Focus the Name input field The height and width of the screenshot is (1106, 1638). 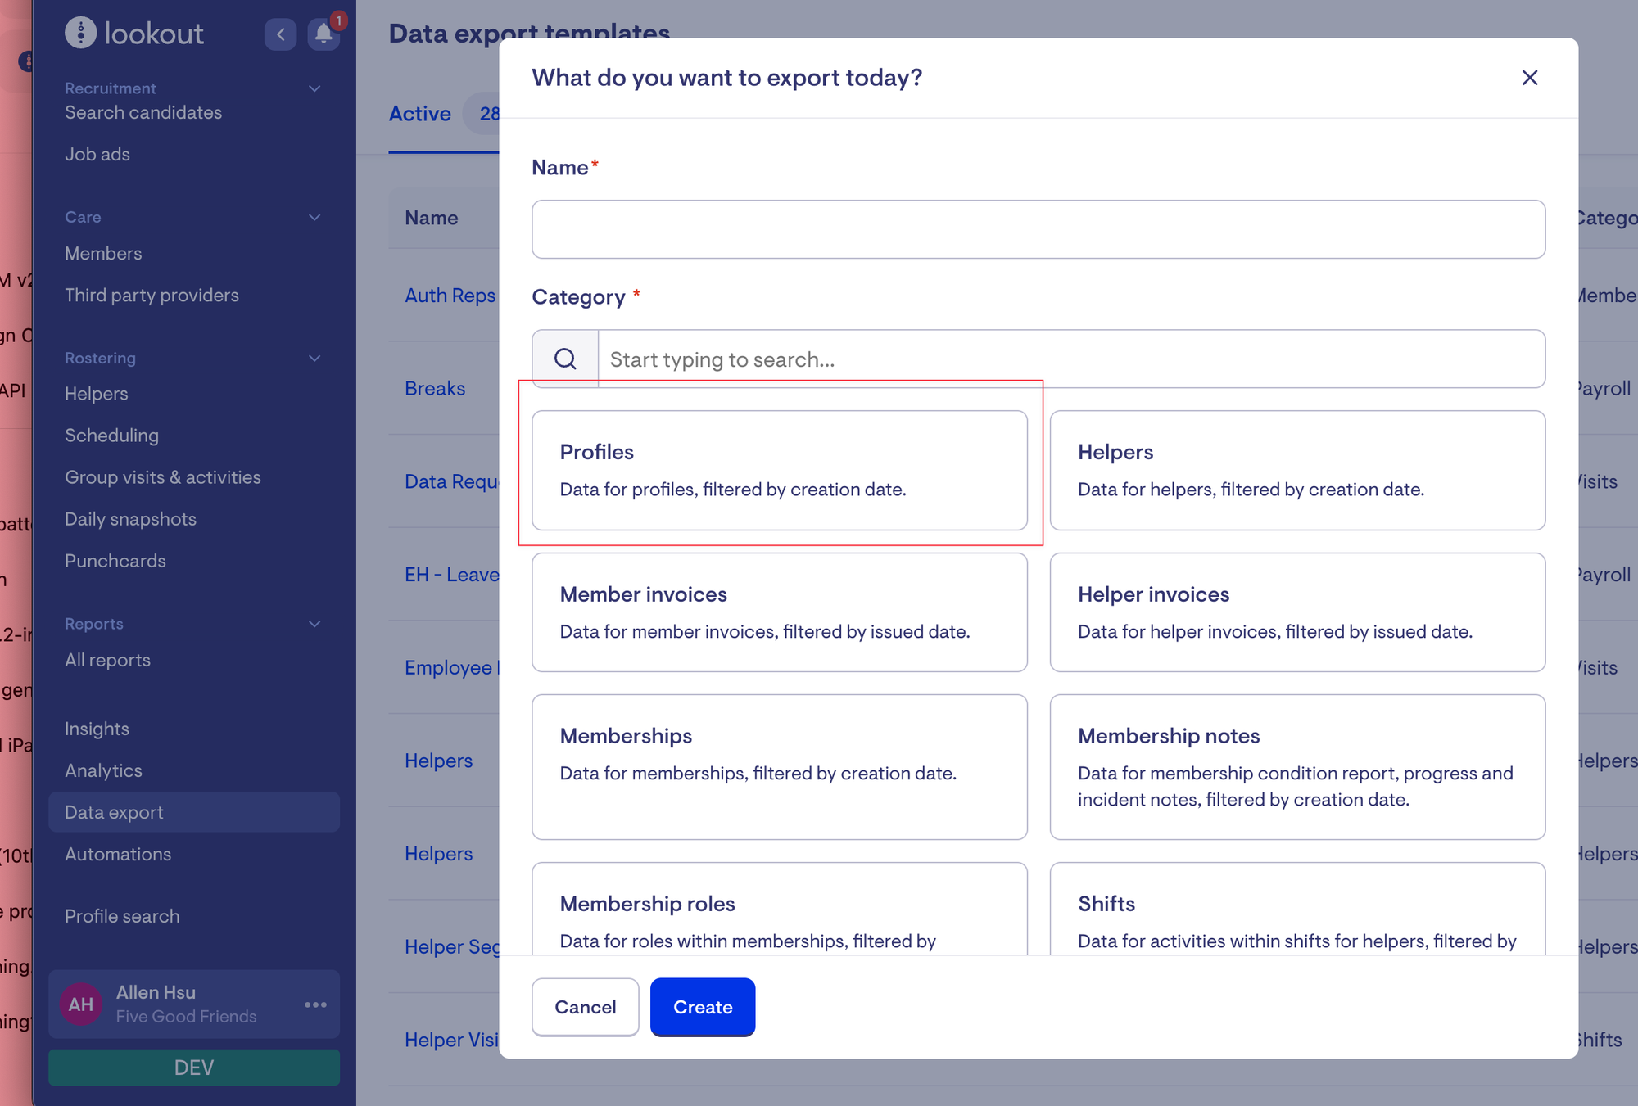tap(1038, 229)
